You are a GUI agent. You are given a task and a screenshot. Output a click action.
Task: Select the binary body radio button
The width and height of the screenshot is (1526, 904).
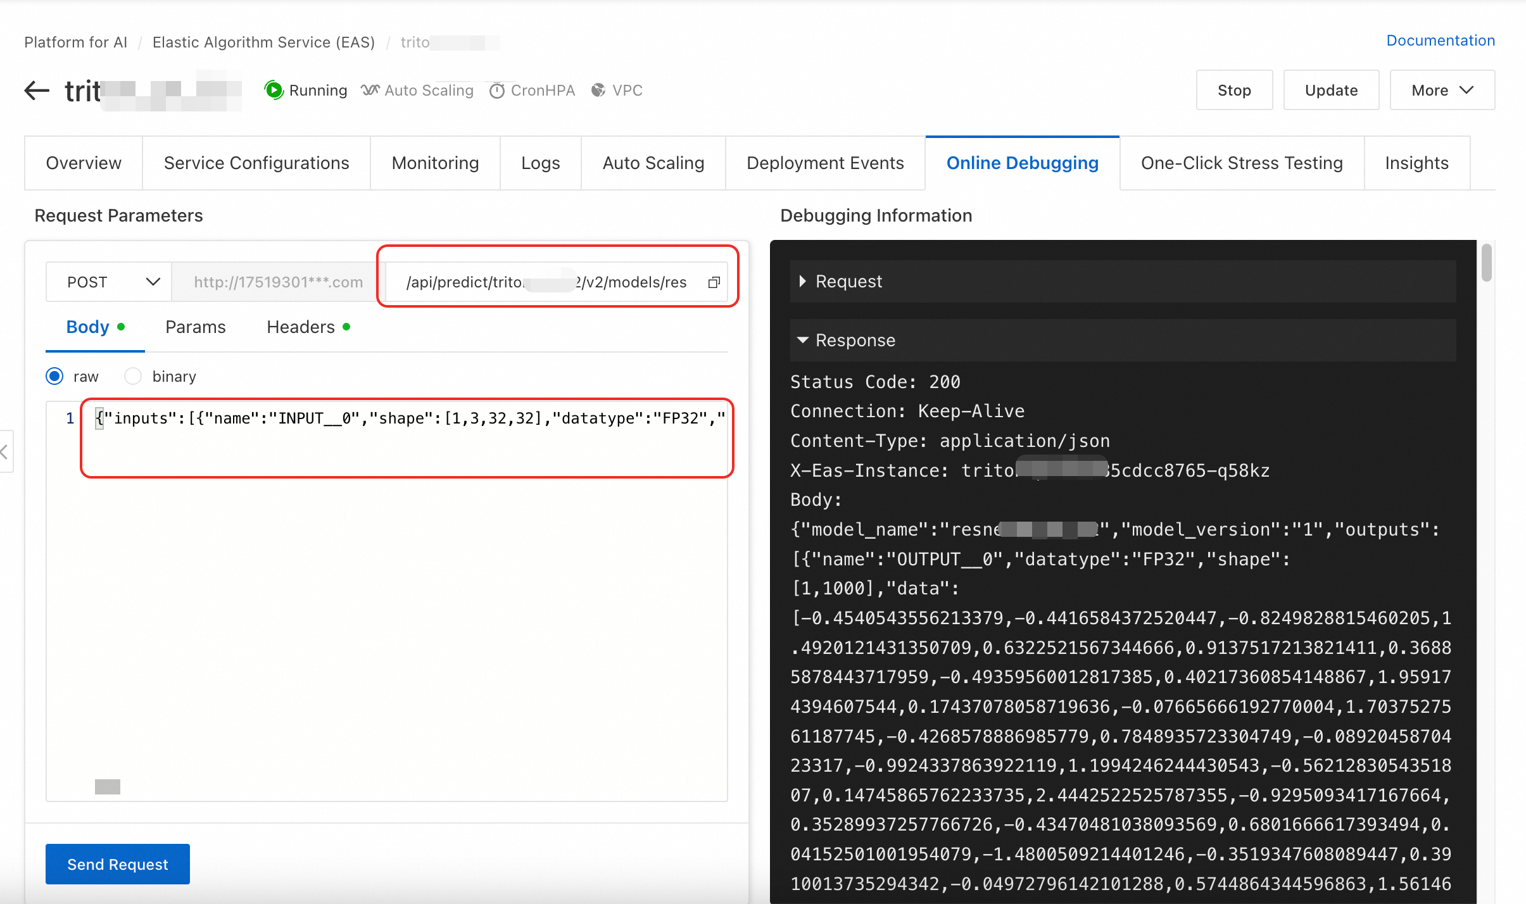133,377
